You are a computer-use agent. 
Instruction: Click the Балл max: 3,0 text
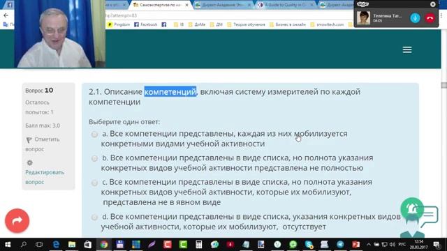(x=43, y=125)
